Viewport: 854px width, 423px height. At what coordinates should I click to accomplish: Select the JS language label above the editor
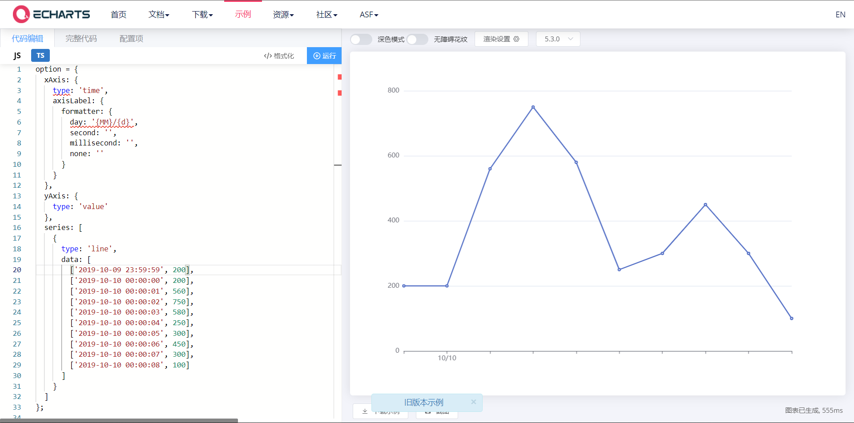18,55
